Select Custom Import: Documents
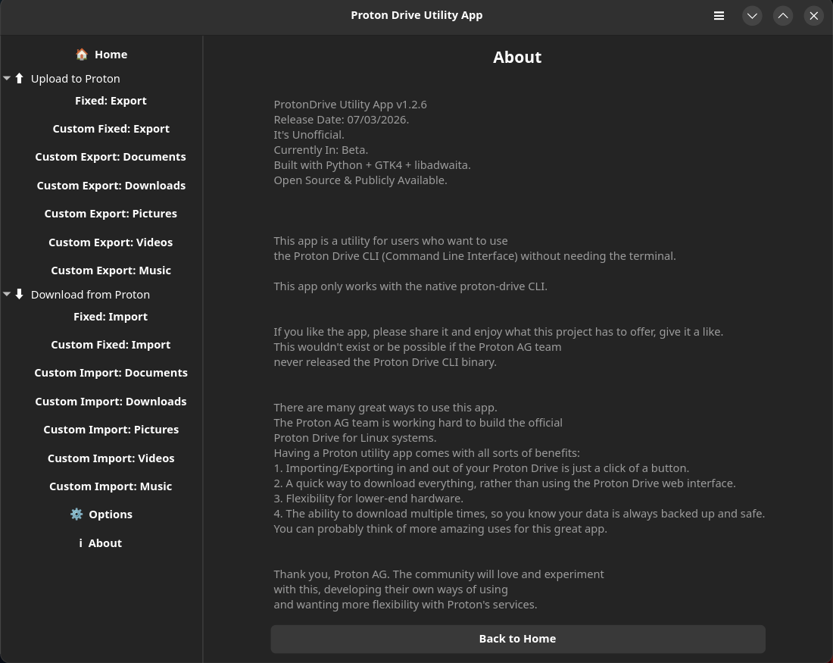 tap(111, 373)
